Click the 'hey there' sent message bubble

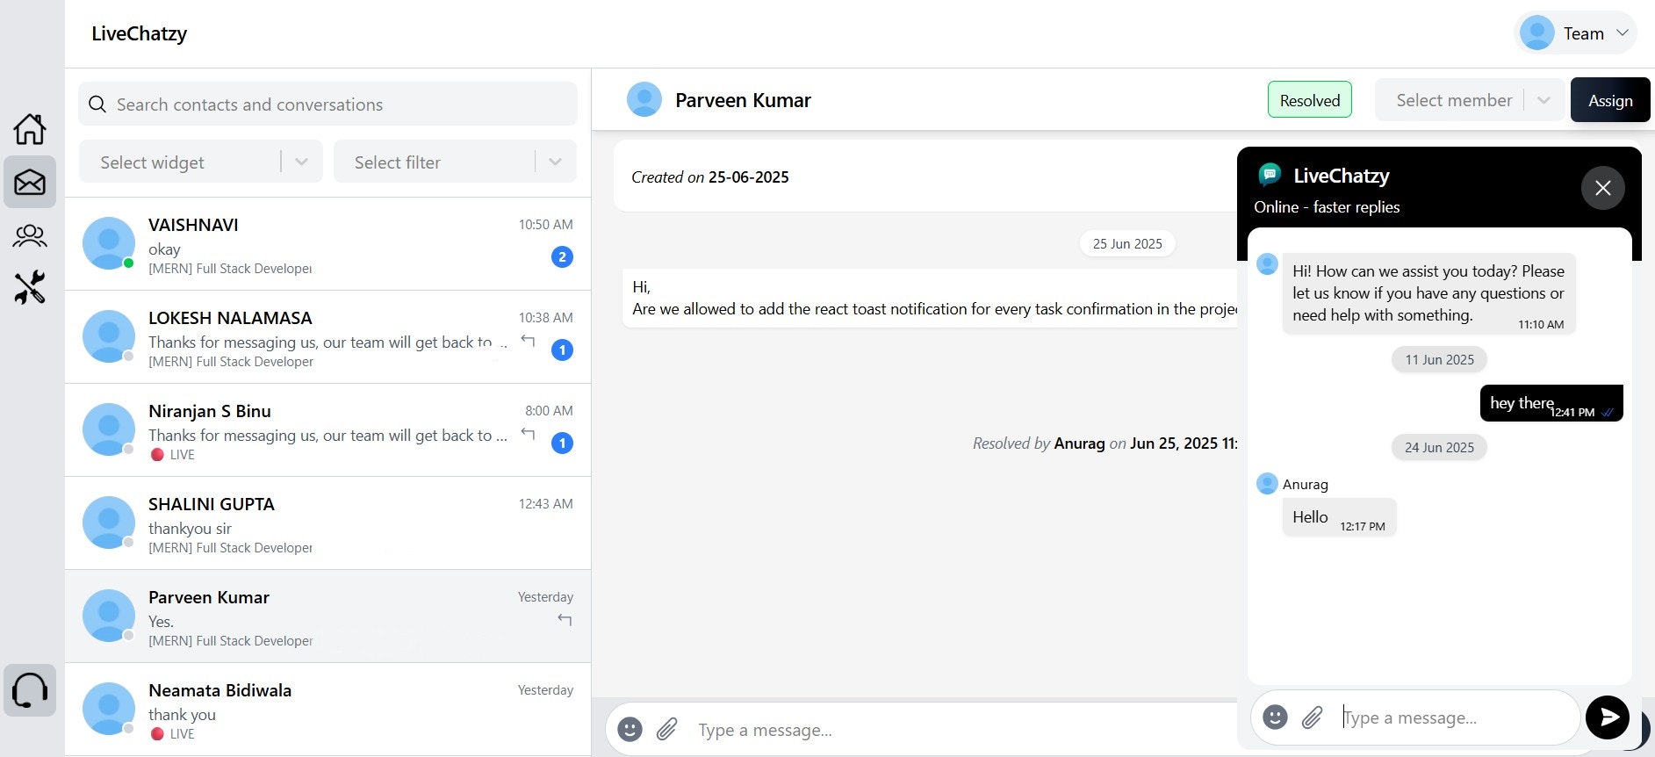[1551, 403]
